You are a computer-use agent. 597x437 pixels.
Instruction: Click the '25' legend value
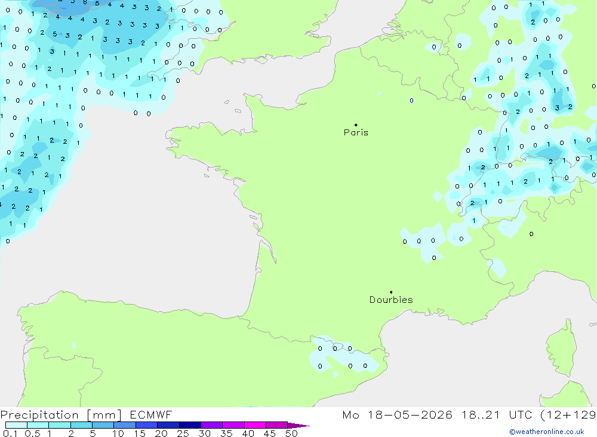point(183,433)
